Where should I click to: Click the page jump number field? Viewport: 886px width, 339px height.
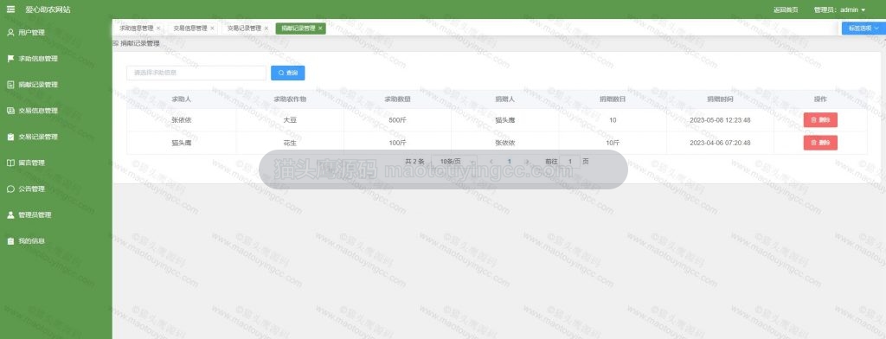click(x=569, y=162)
